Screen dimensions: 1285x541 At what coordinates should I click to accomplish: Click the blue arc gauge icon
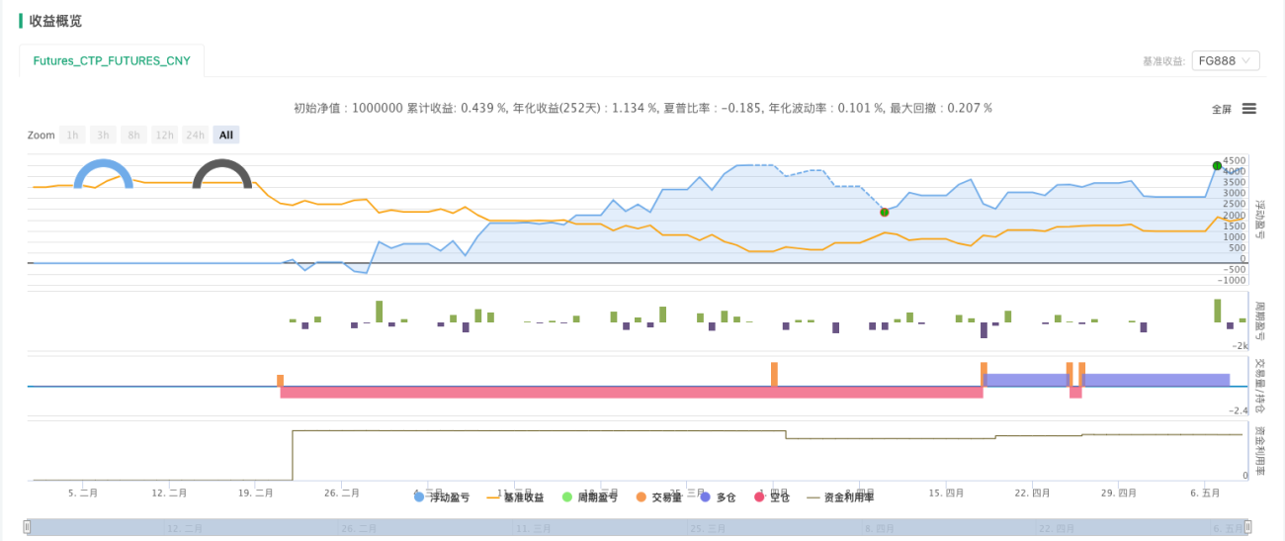[x=103, y=173]
